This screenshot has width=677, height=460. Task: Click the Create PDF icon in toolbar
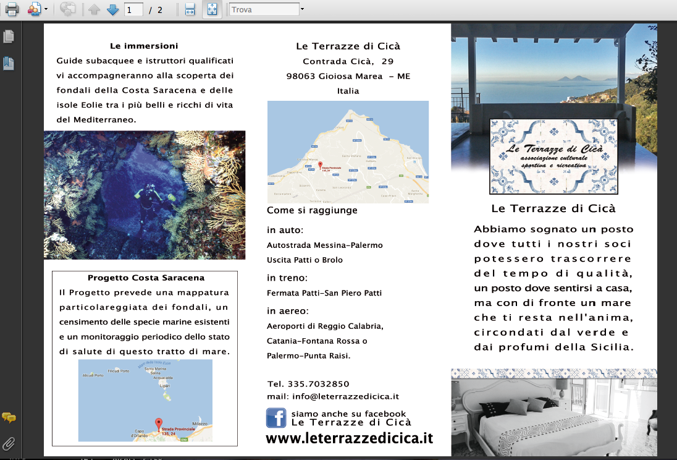click(34, 9)
